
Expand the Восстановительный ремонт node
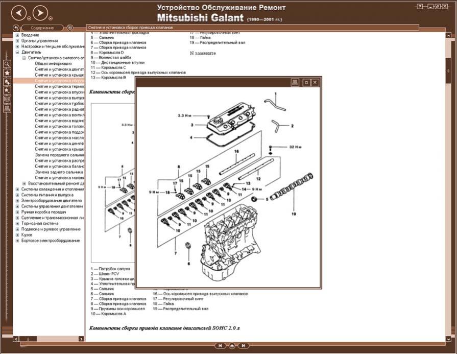(24, 183)
